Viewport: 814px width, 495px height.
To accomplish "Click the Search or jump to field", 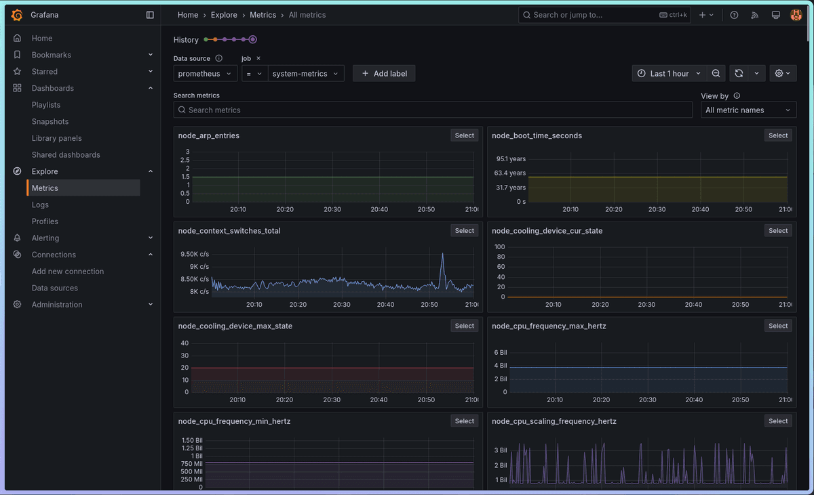I will 604,15.
